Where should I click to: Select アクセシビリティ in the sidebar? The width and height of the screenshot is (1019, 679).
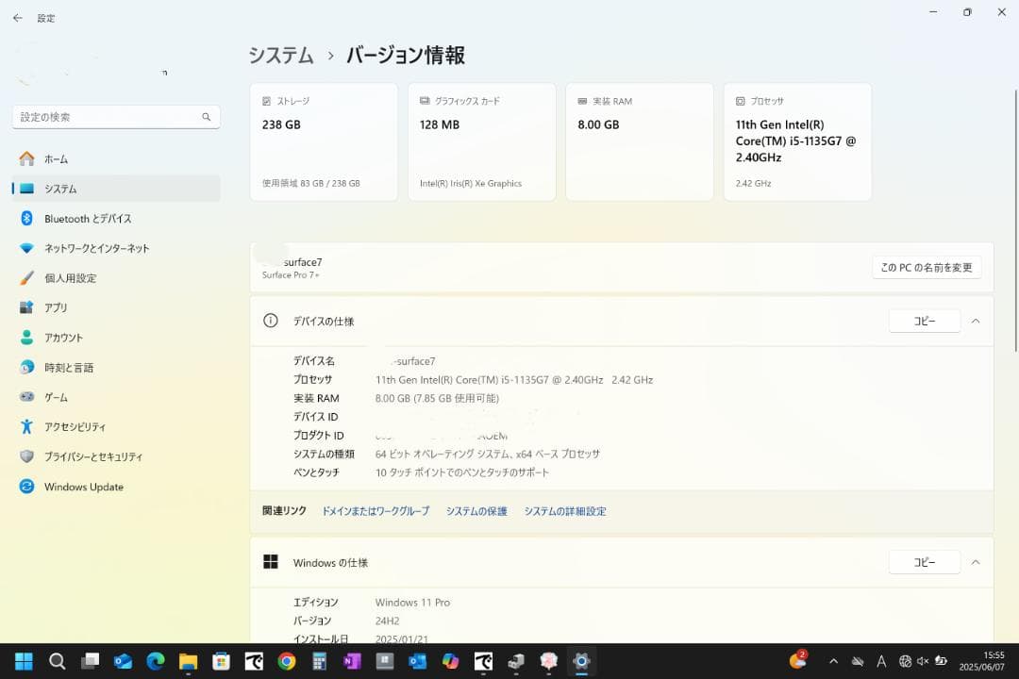point(116,426)
